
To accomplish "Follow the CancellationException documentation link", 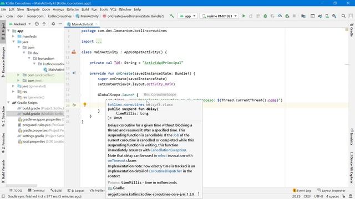I will coord(168,150).
